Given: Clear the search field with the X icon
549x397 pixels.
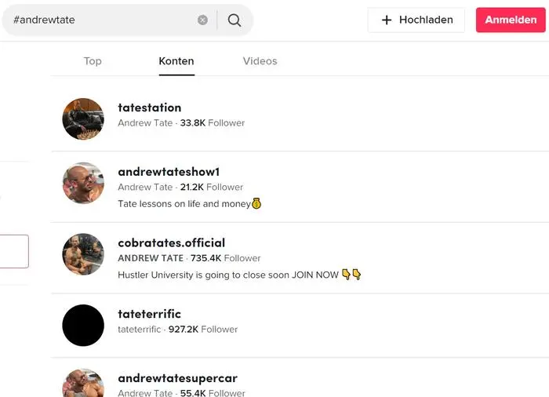Looking at the screenshot, I should pos(202,20).
